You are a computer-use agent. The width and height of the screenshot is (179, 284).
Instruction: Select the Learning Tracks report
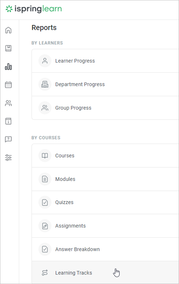pos(105,272)
